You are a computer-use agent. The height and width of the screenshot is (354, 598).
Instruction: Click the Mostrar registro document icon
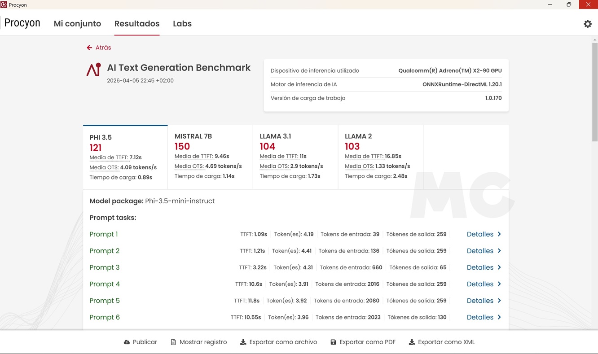click(173, 342)
